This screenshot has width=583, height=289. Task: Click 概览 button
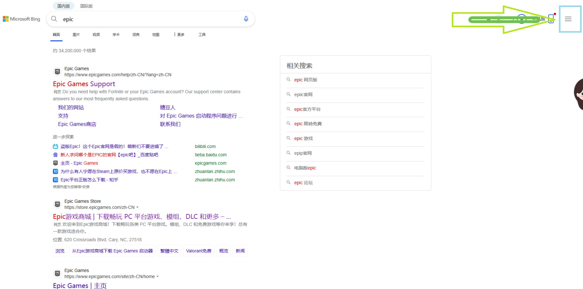(x=224, y=251)
